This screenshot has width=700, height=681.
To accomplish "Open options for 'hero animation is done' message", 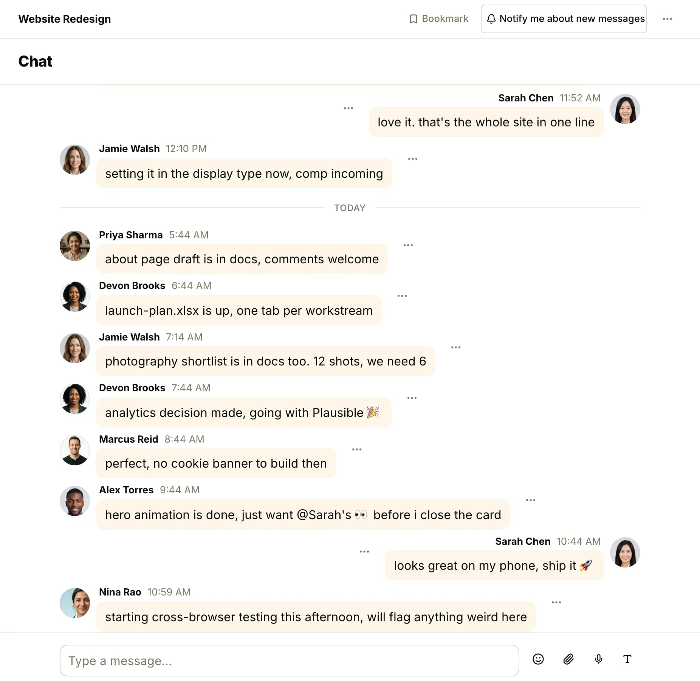I will 531,500.
